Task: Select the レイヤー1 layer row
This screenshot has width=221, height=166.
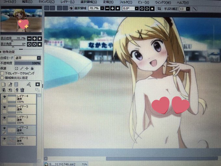Action: tap(19, 141)
